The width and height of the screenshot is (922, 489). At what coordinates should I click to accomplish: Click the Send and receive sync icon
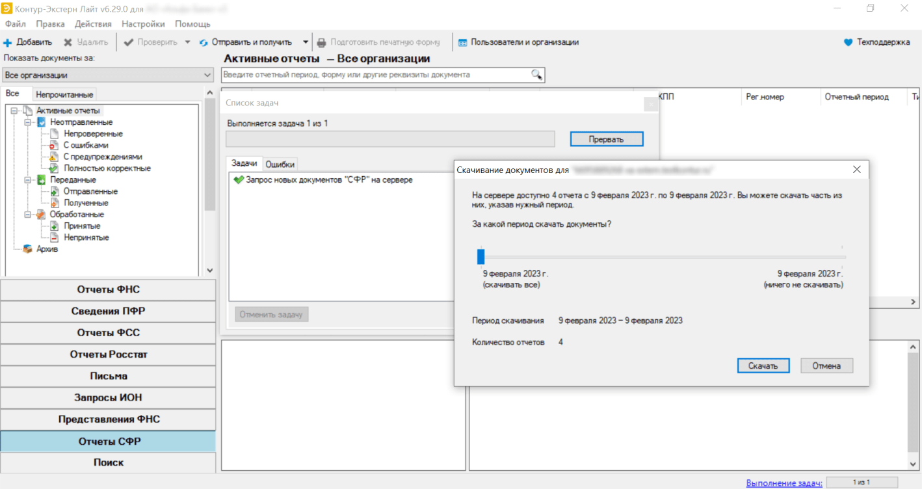204,43
